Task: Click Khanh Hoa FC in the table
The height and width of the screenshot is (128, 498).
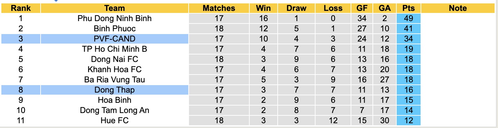Action: (x=115, y=69)
